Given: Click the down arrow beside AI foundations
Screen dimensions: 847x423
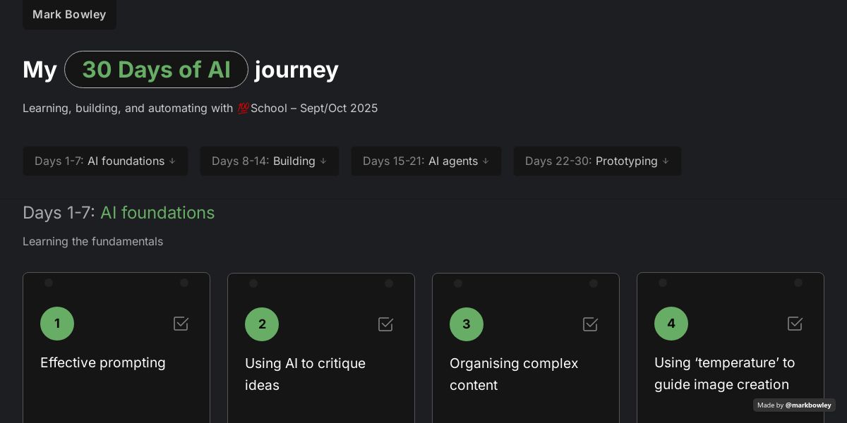Looking at the screenshot, I should 172,161.
